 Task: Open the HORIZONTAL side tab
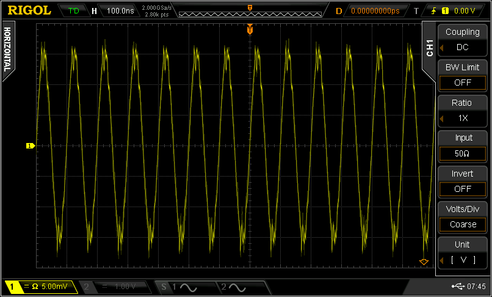[7, 50]
